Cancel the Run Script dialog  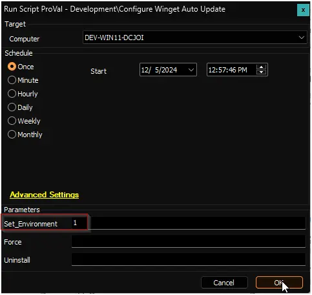[224, 283]
